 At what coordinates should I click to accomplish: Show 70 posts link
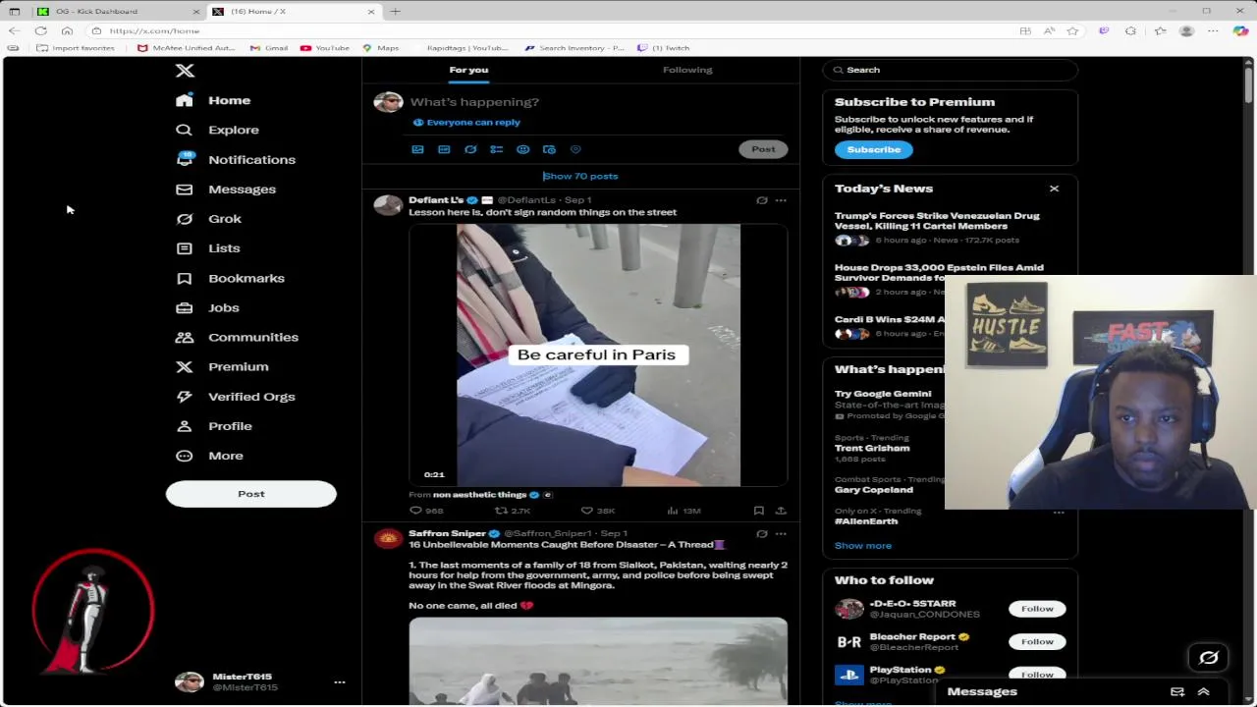(580, 176)
